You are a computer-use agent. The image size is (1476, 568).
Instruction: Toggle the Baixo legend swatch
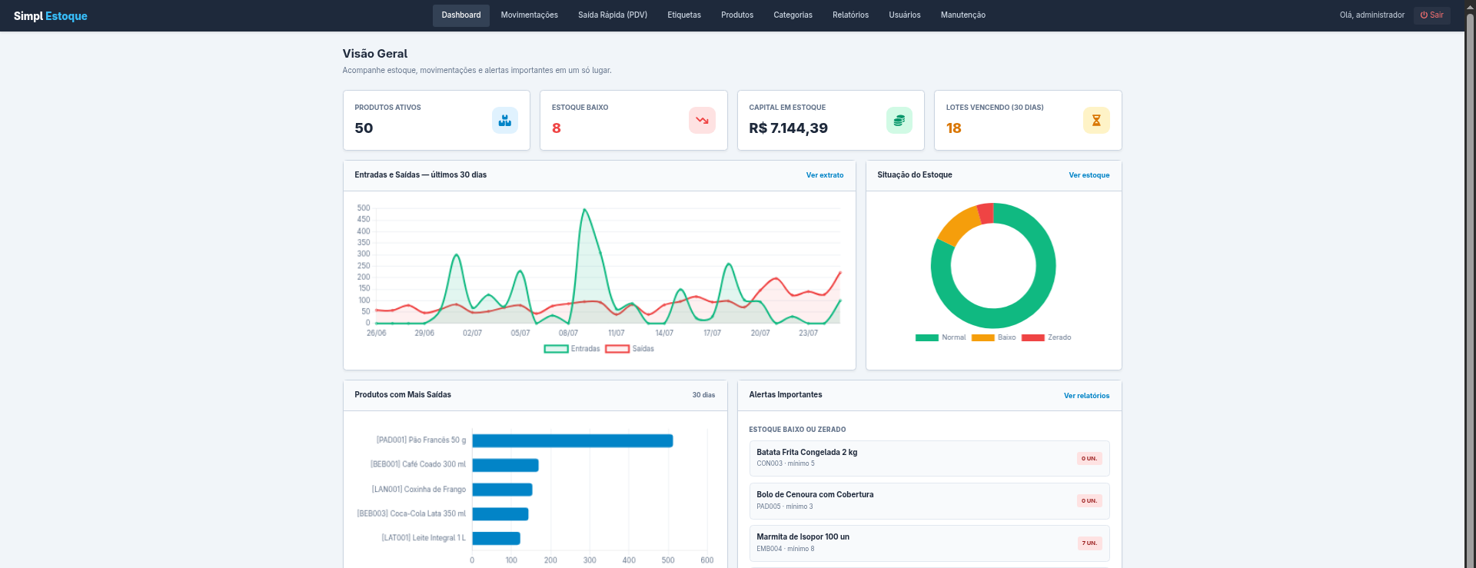(x=983, y=337)
